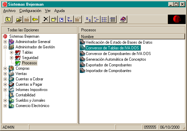Collapse the Administrador de Gestión node
Screen dimensions: 187x131
(5, 47)
